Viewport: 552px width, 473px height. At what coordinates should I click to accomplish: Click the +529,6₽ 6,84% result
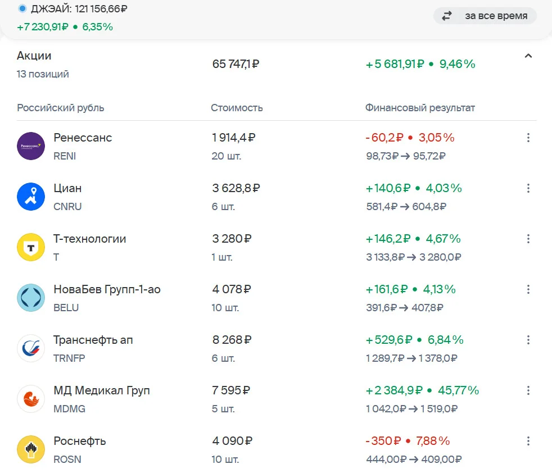(415, 340)
